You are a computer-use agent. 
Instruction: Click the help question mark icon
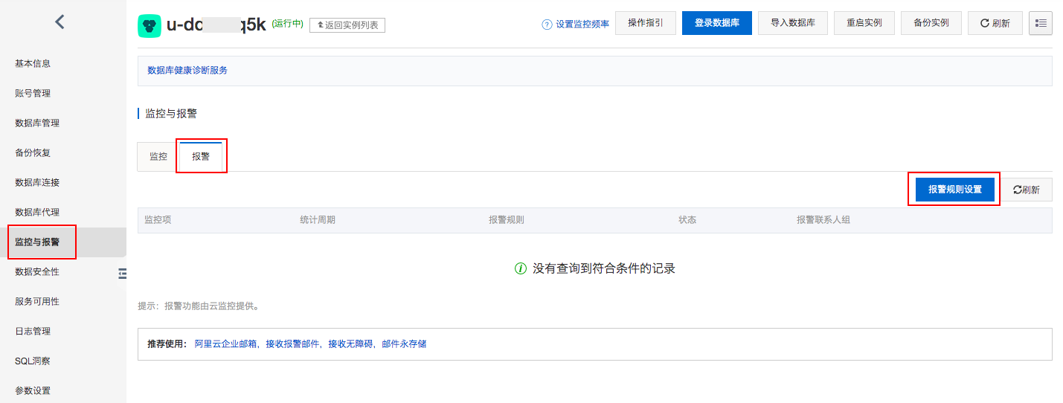(x=547, y=25)
